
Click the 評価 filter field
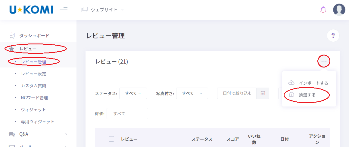pos(127,114)
